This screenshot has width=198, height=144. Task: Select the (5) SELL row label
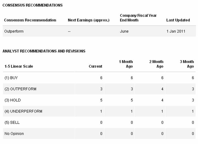pos(12,122)
